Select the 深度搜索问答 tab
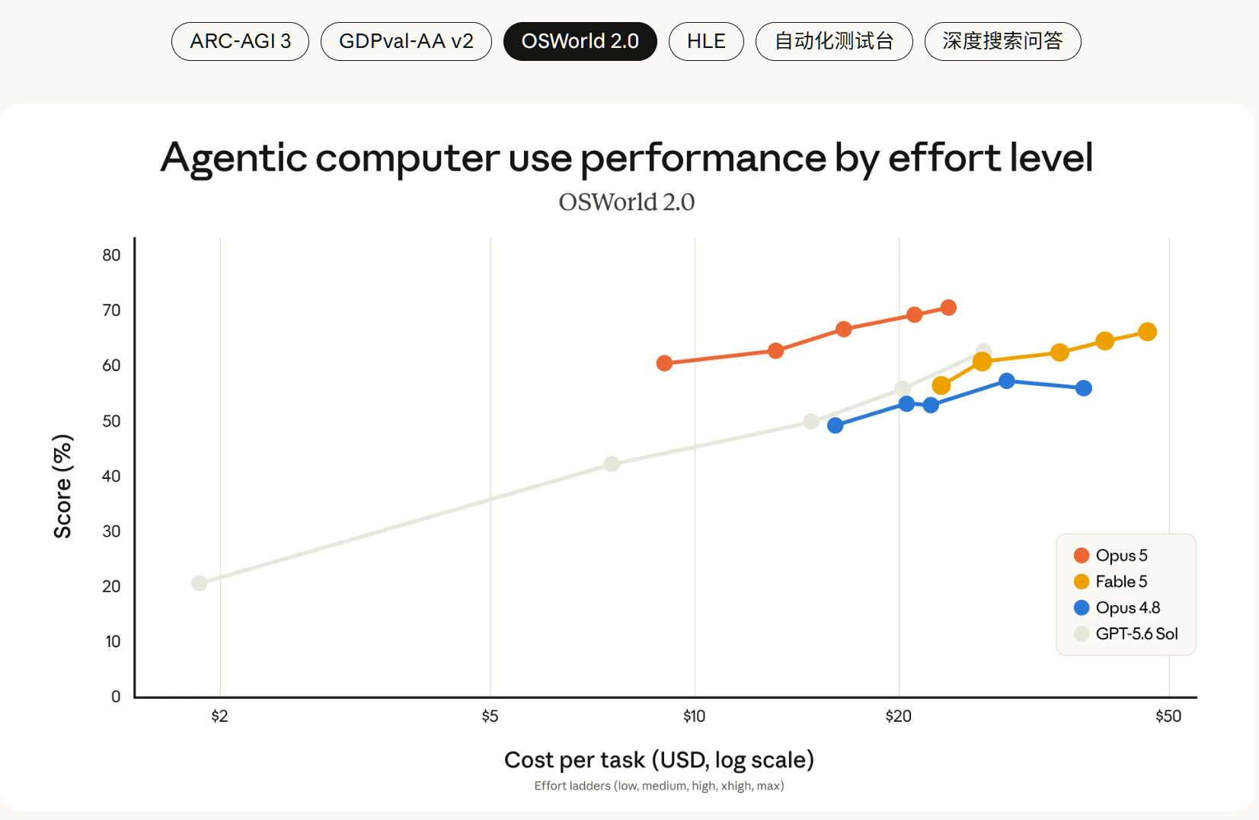The height and width of the screenshot is (820, 1259). coord(1002,41)
